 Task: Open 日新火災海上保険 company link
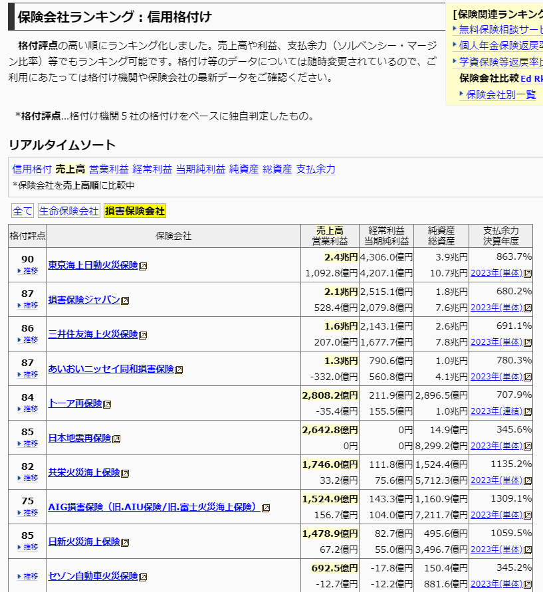[84, 542]
